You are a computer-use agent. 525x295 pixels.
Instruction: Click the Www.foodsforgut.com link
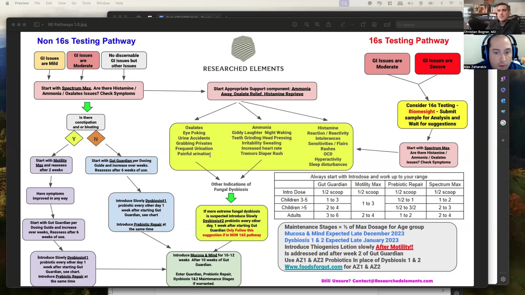(x=313, y=267)
